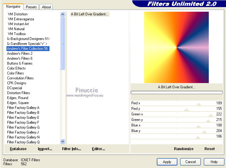Viewport: 226px width, 168px height.
Task: Select Andrew's Filters 6 category
Action: click(20, 58)
